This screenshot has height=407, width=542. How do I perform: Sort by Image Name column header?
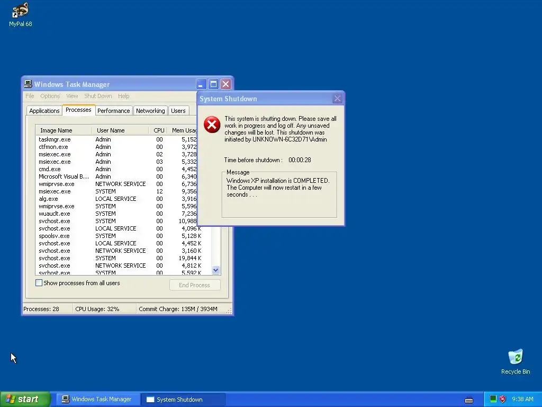pyautogui.click(x=64, y=130)
